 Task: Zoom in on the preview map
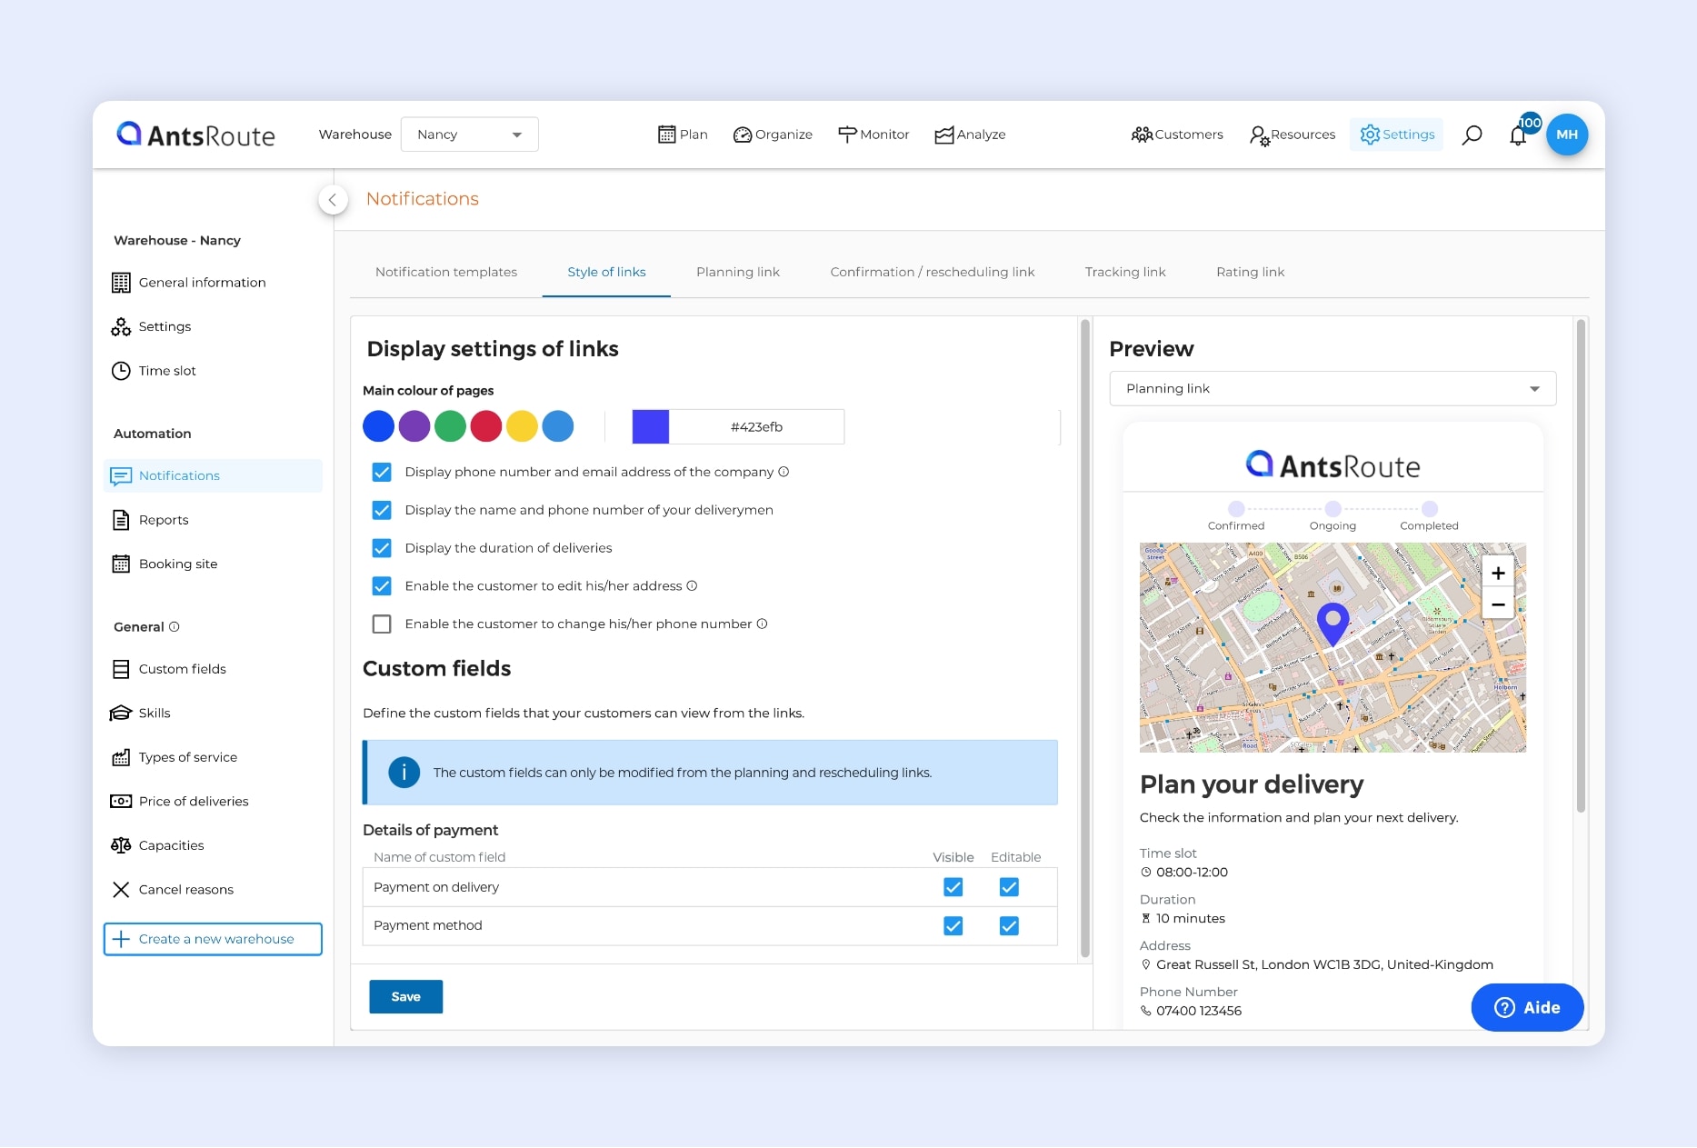point(1498,573)
